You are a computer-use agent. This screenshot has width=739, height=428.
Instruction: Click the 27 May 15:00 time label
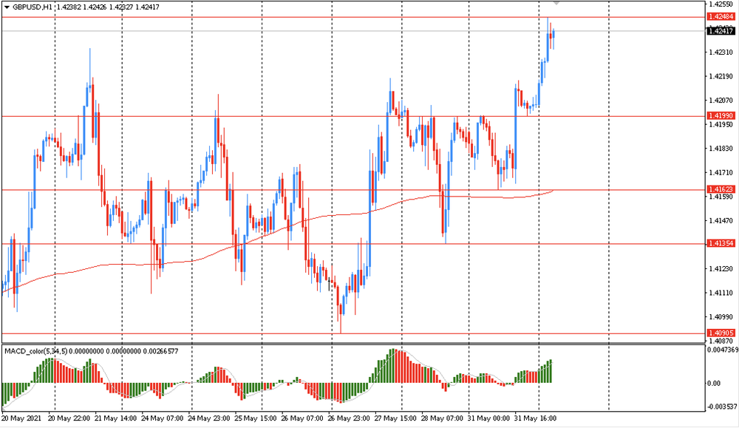(x=396, y=418)
